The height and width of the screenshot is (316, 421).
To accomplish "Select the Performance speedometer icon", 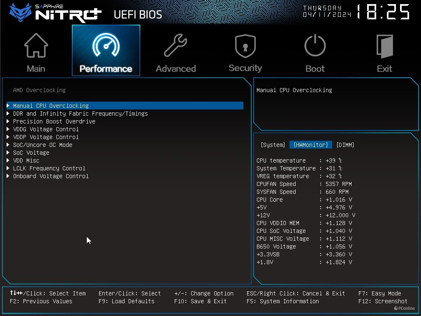I will [106, 44].
